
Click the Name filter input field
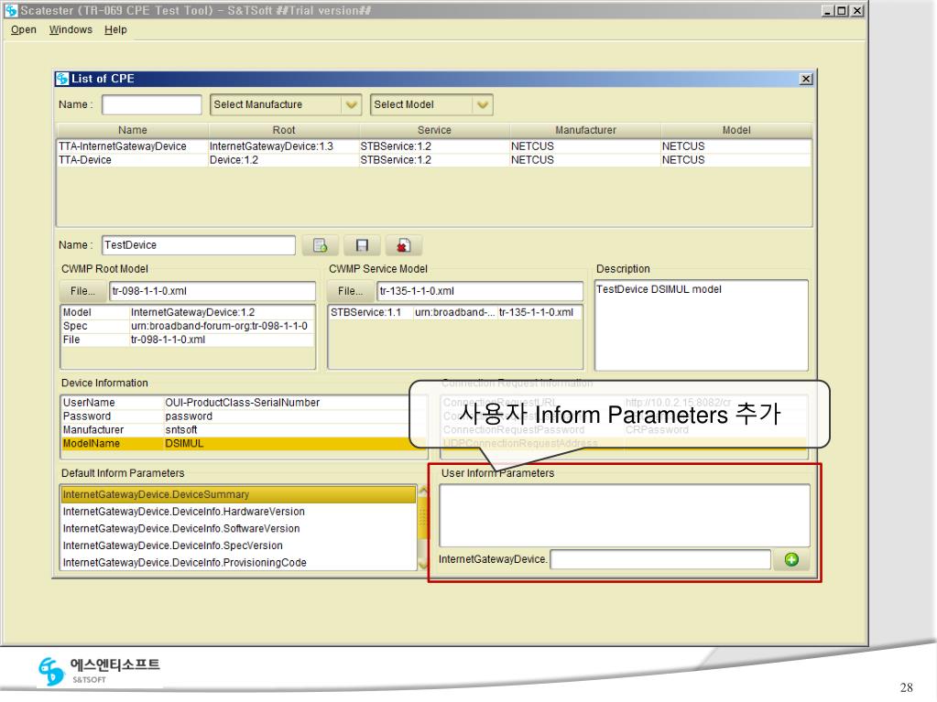tap(152, 104)
